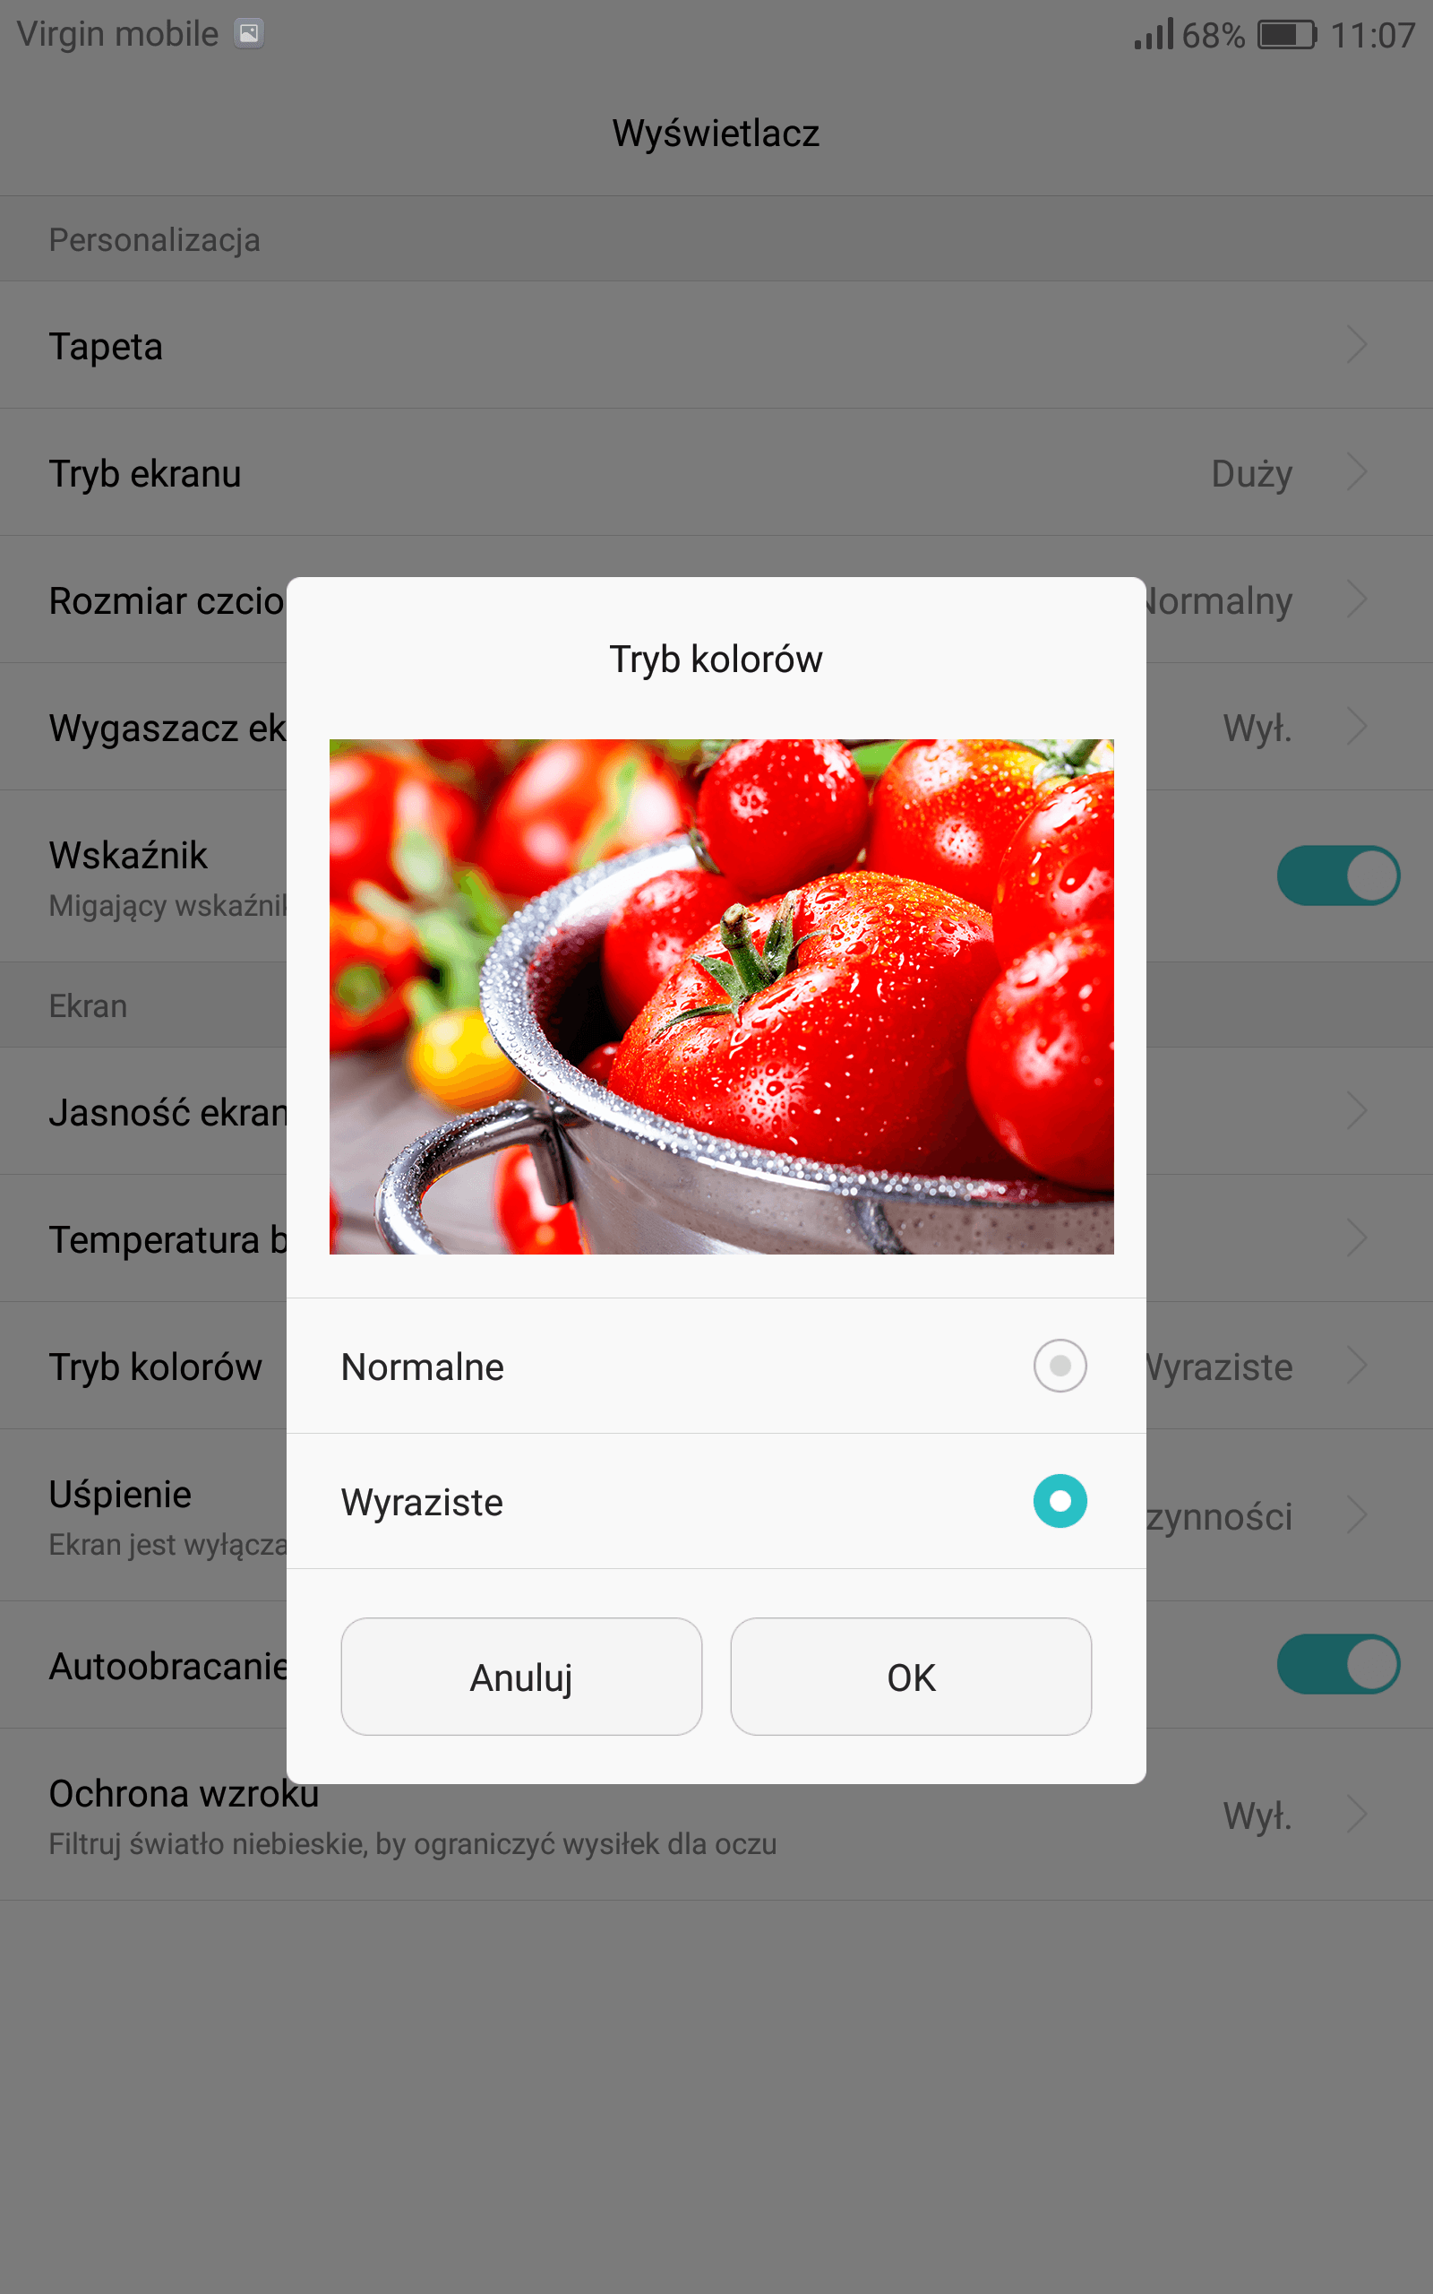Tap the Jasność ekranu chevron arrow
1433x2294 pixels.
point(1357,1111)
